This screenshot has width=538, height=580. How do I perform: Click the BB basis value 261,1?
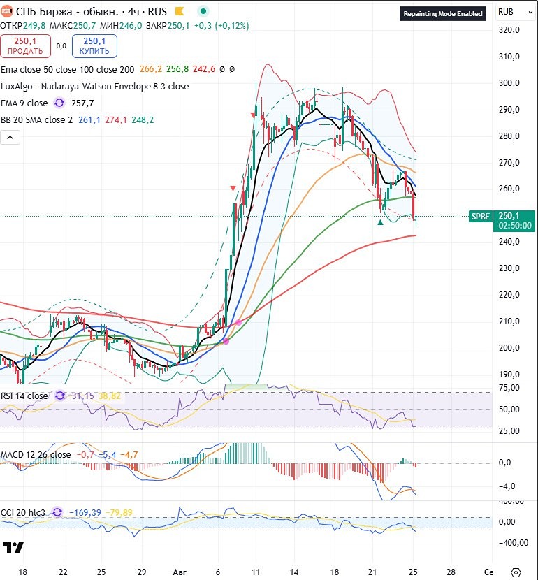point(89,120)
